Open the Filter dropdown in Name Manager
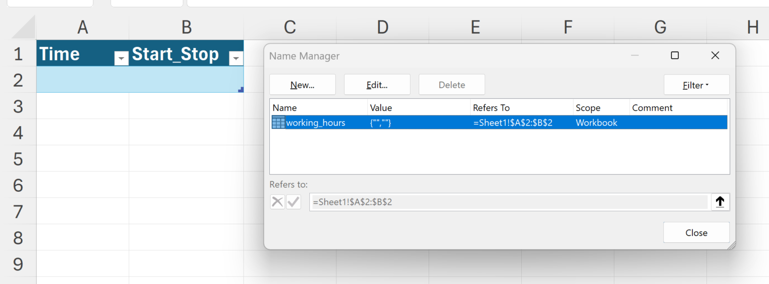 pyautogui.click(x=696, y=85)
